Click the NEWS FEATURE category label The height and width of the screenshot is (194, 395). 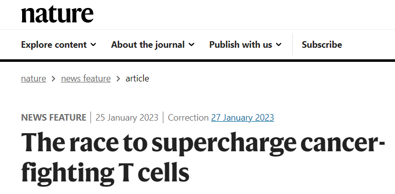54,118
